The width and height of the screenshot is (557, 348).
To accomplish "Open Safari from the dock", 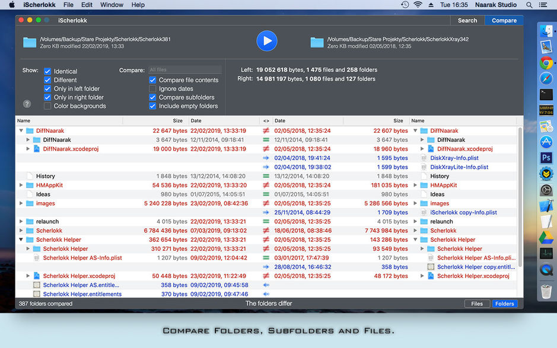I will [x=546, y=79].
